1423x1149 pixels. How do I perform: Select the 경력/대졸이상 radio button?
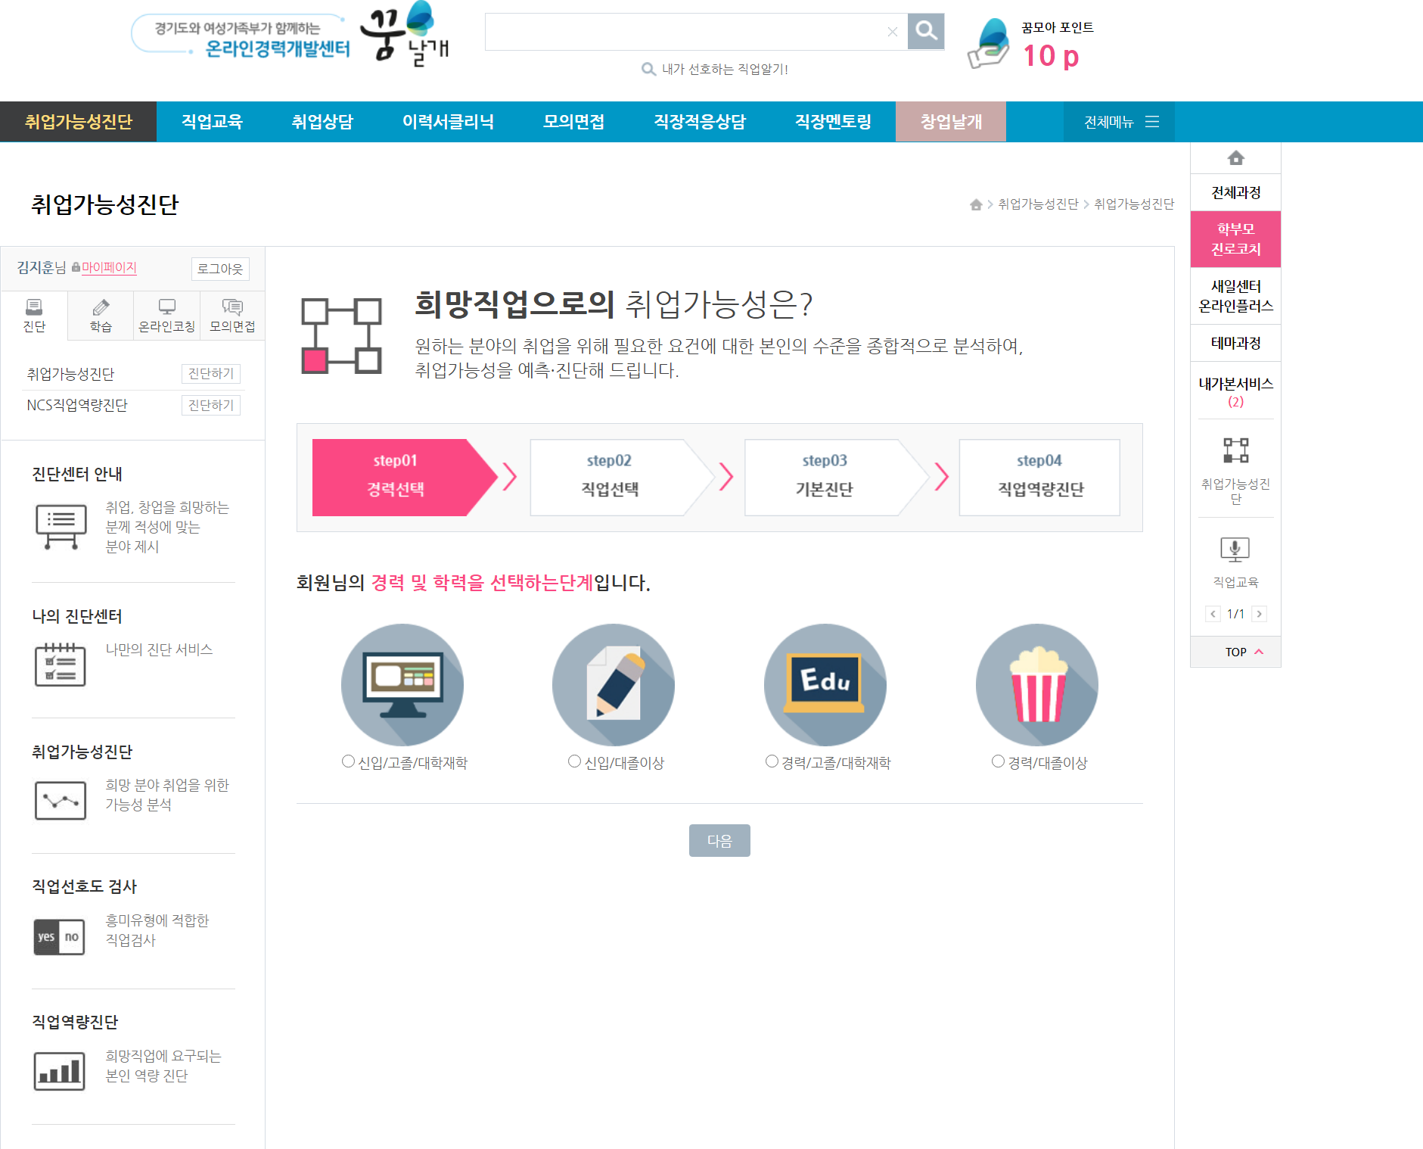(998, 761)
